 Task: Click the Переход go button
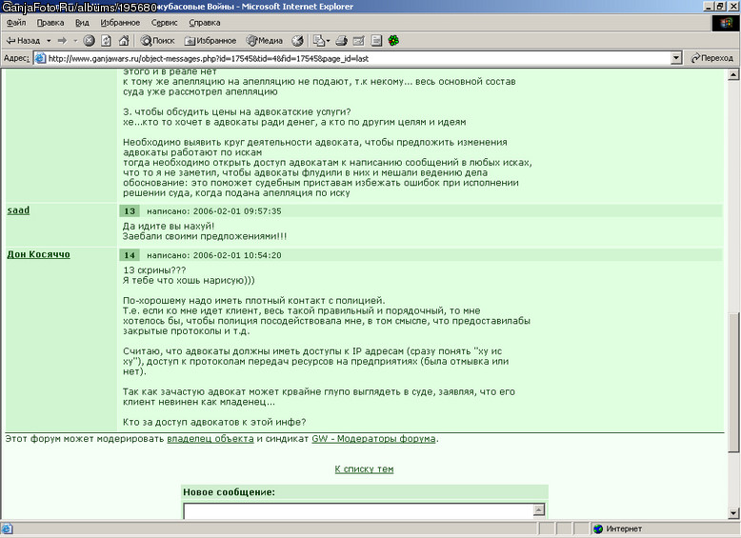(711, 58)
